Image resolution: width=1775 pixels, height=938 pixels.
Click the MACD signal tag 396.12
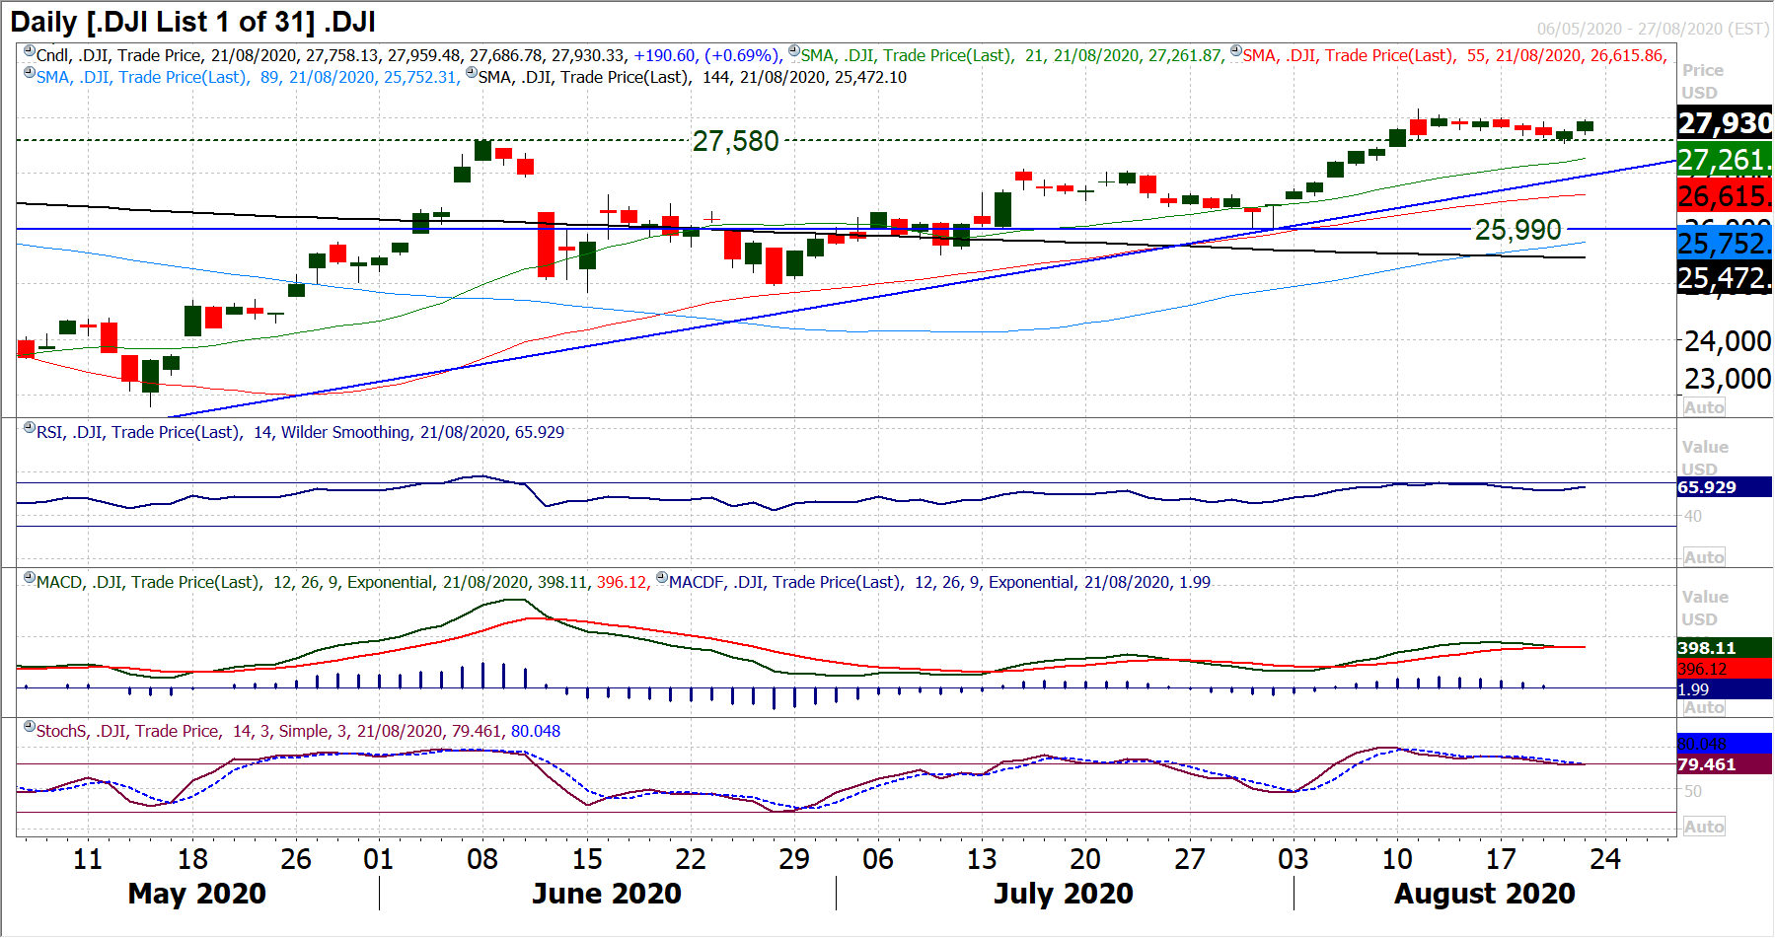click(x=1725, y=669)
